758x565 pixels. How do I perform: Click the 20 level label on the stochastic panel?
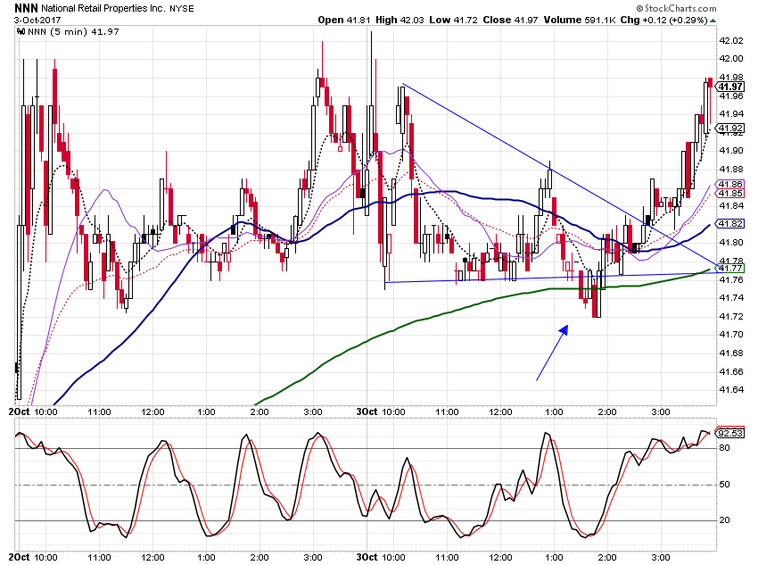pyautogui.click(x=724, y=520)
